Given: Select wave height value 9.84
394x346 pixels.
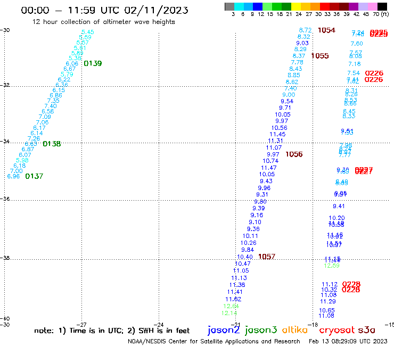Looking at the screenshot, I should point(248,250).
